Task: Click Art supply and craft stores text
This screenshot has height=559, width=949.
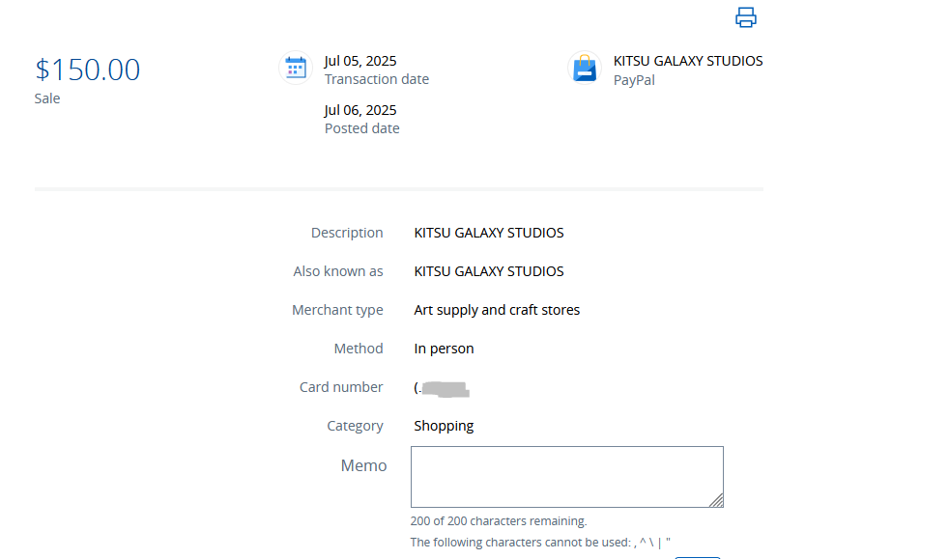Action: [x=497, y=310]
